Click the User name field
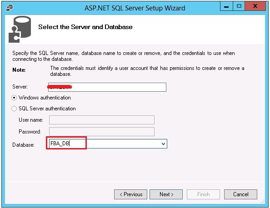Screen dimensions: 270x208 pyautogui.click(x=102, y=120)
